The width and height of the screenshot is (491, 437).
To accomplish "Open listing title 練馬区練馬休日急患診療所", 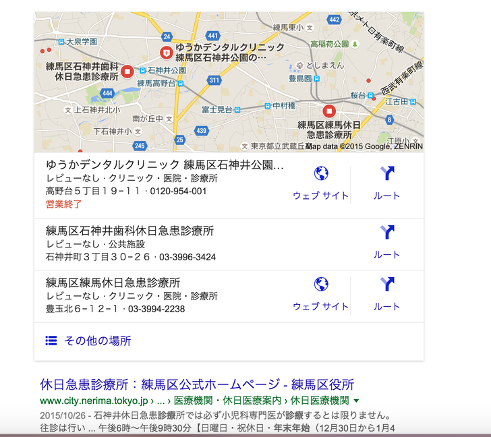I will (113, 283).
